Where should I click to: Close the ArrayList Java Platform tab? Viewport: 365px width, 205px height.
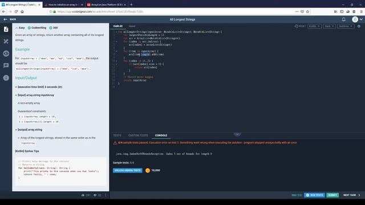tap(125, 5)
